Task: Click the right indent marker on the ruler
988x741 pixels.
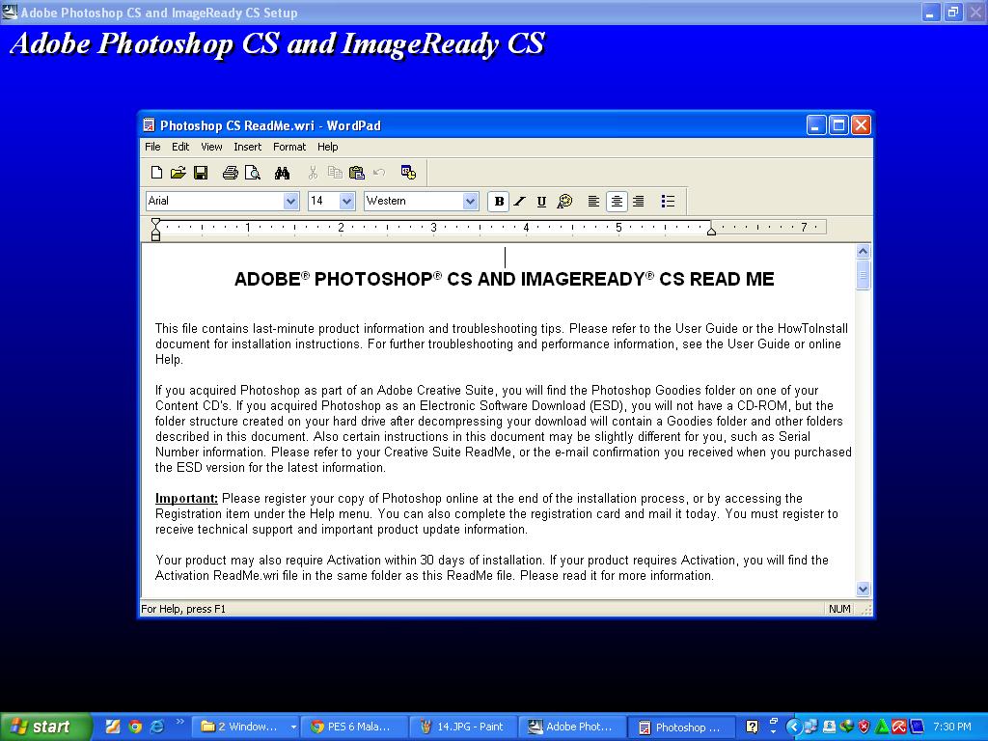Action: [x=711, y=232]
